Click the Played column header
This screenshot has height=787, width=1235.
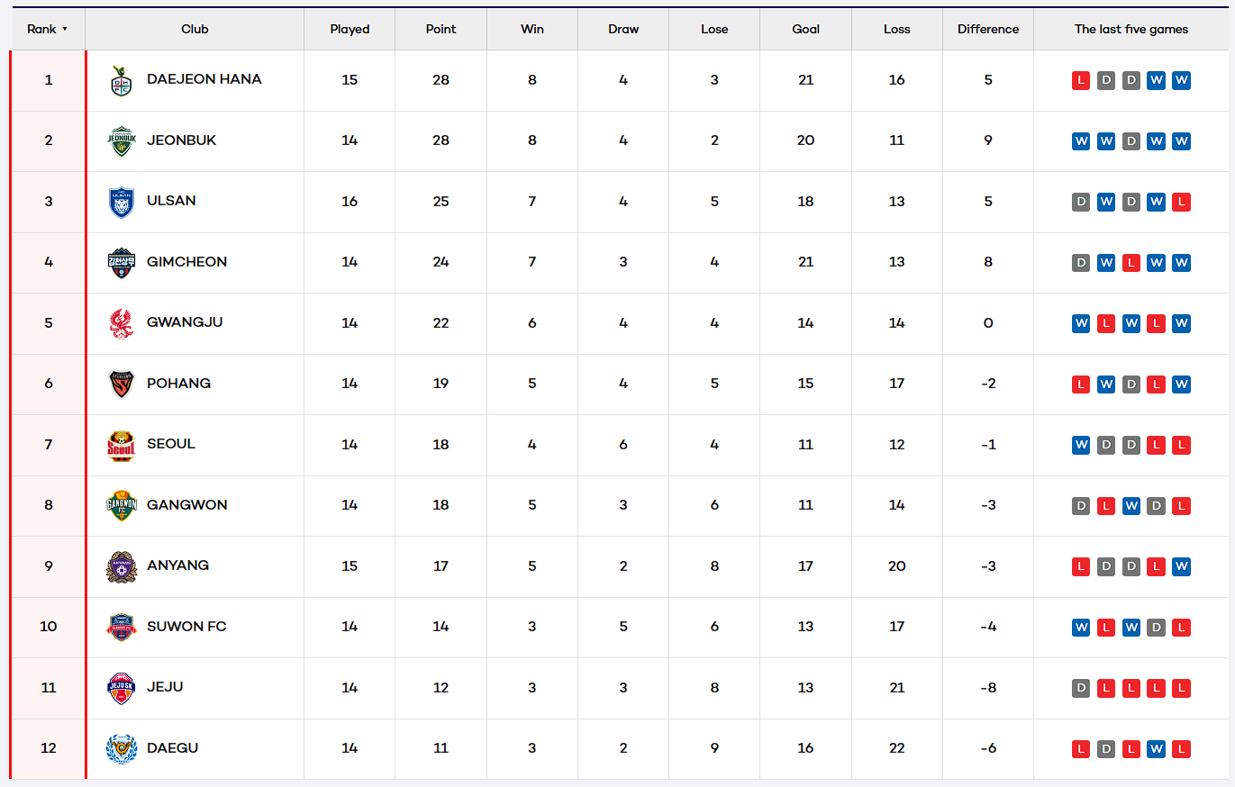coord(350,30)
